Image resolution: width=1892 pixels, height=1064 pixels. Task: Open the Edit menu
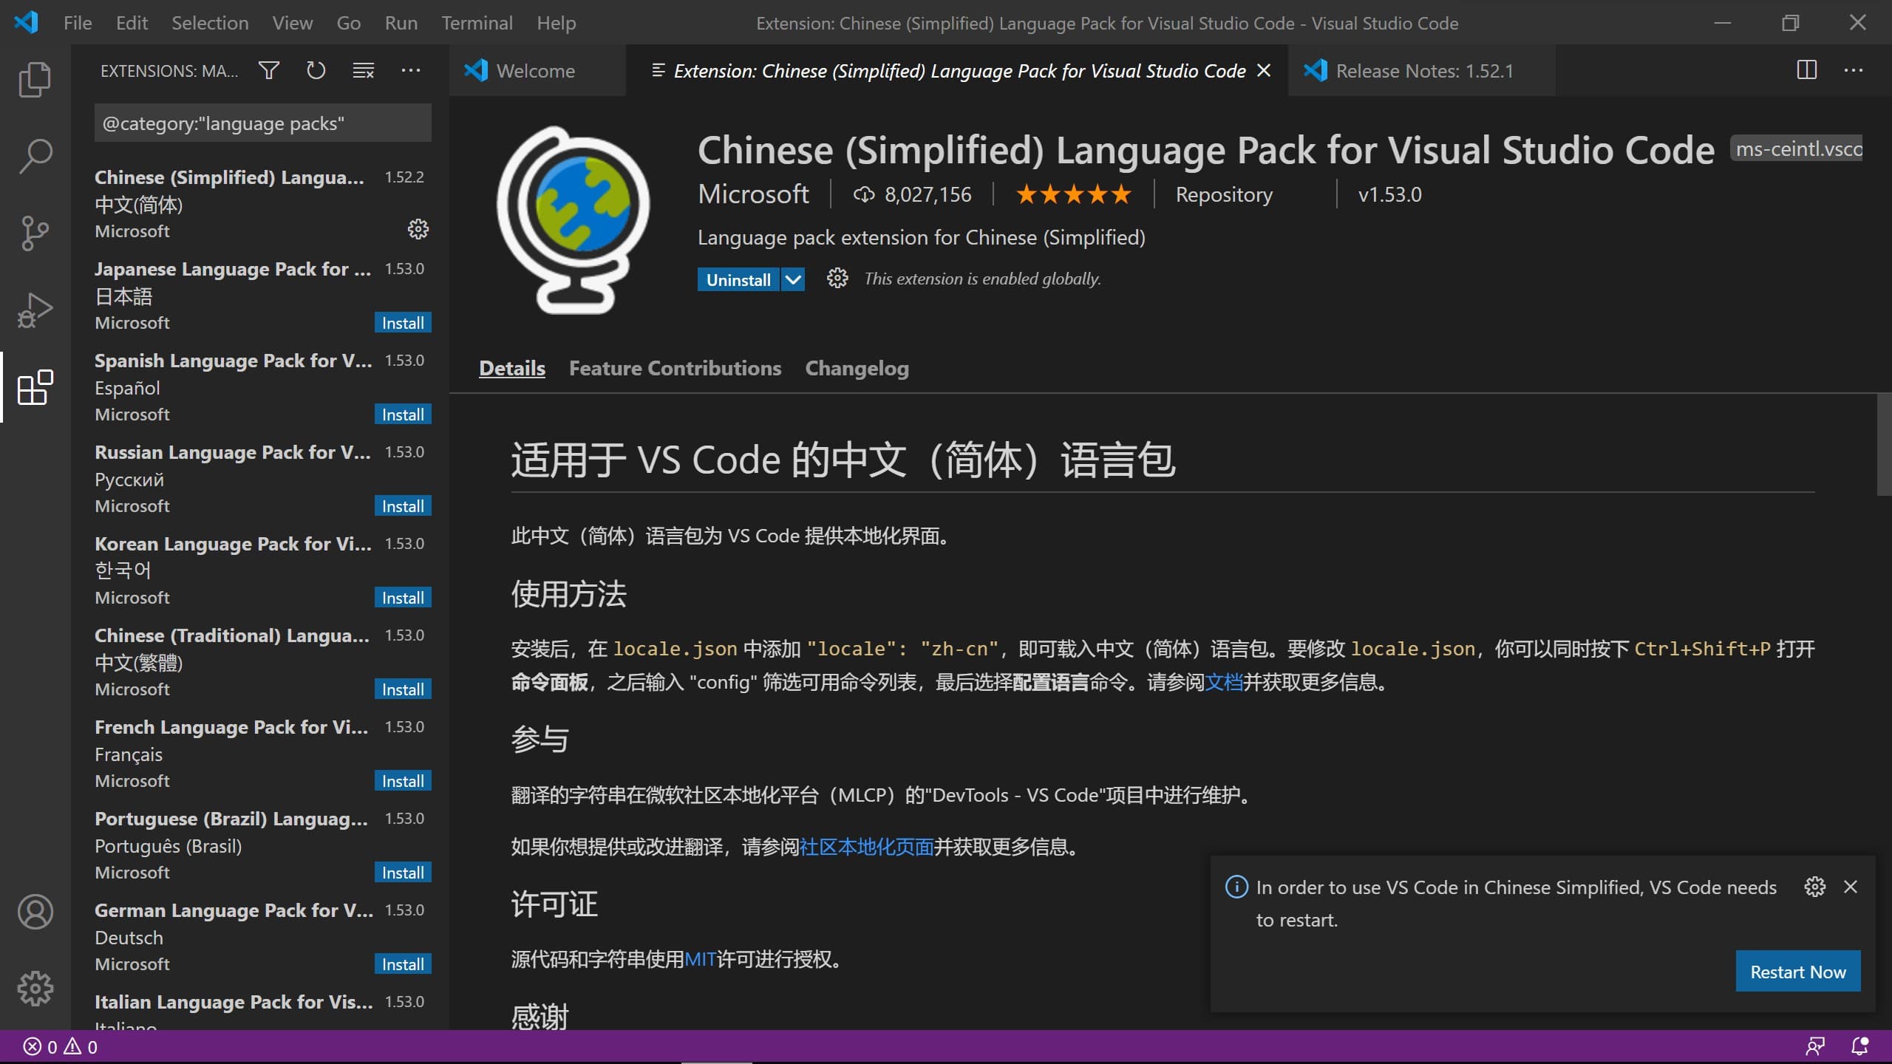coord(132,23)
